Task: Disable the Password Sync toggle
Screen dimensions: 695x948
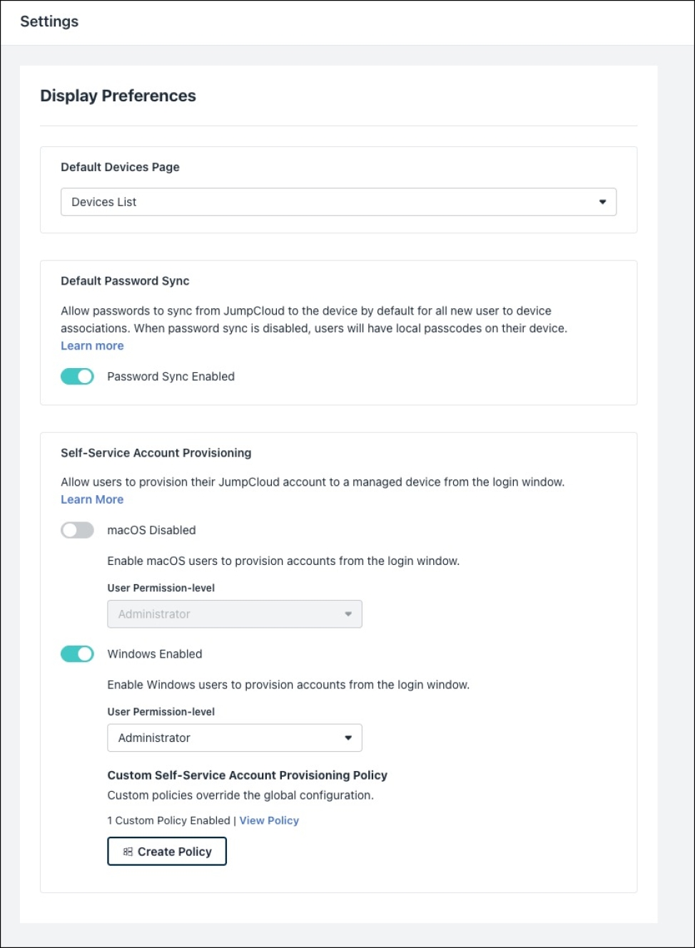Action: (x=77, y=377)
